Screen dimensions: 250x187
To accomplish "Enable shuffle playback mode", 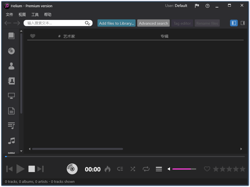I will pyautogui.click(x=133, y=169).
